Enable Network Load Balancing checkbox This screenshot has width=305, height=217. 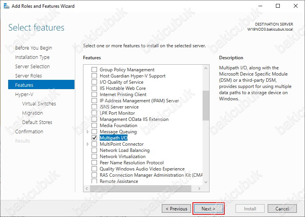[x=94, y=150]
